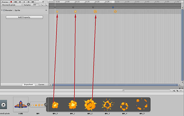Jump to the last keyframe of the clip

(33, 2)
